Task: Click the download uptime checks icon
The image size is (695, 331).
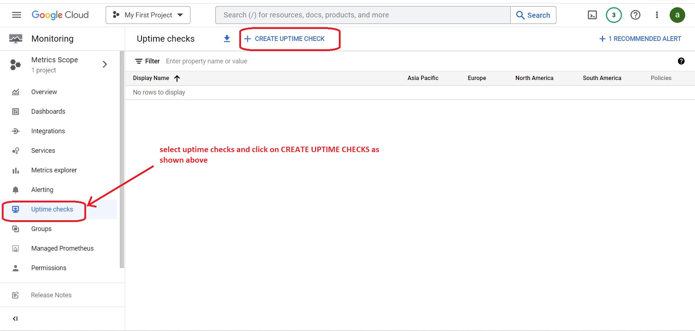Action: point(227,39)
